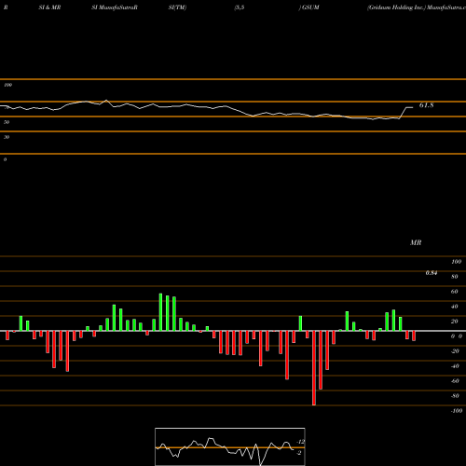466x466 pixels.
Task: Click the 50 label on the RSI axis
Action: click(x=7, y=122)
